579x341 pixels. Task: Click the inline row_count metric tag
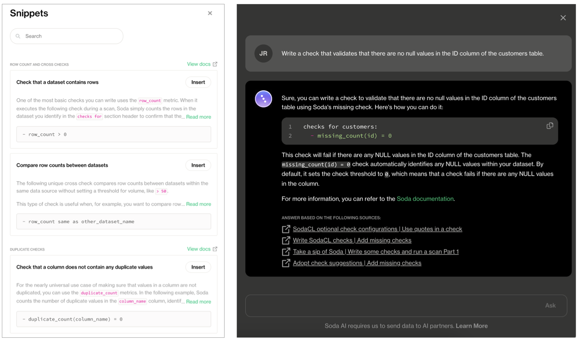pos(150,101)
